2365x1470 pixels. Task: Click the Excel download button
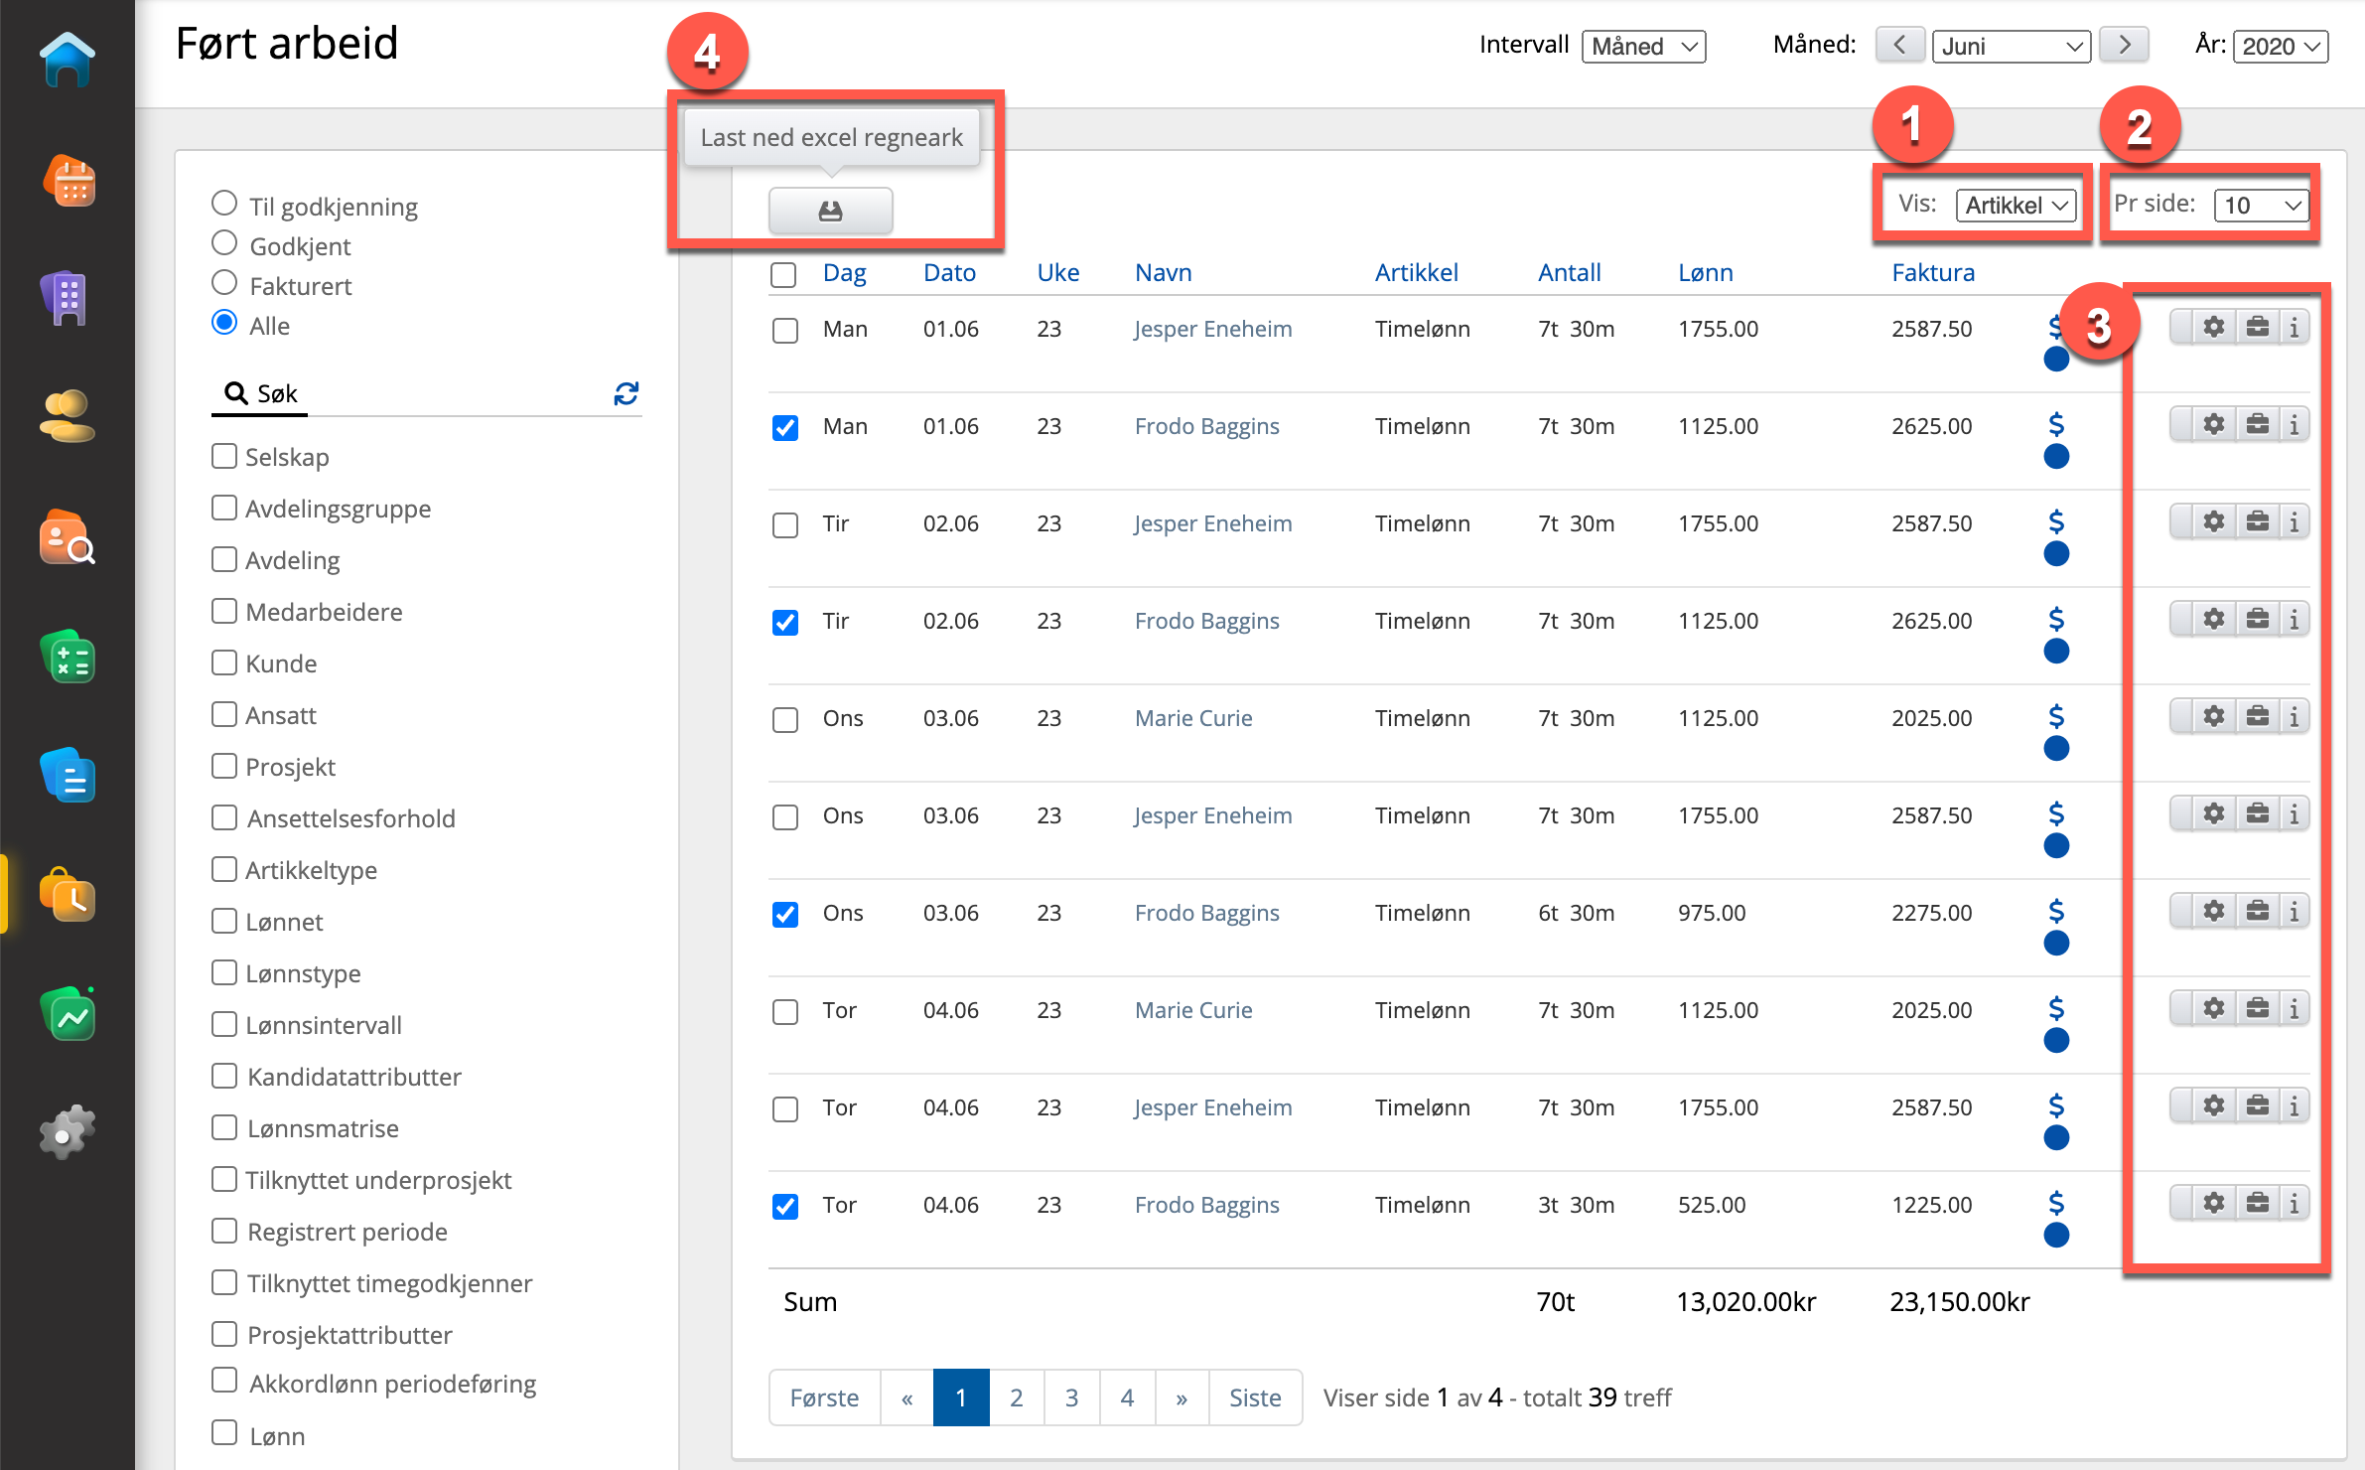point(830,211)
